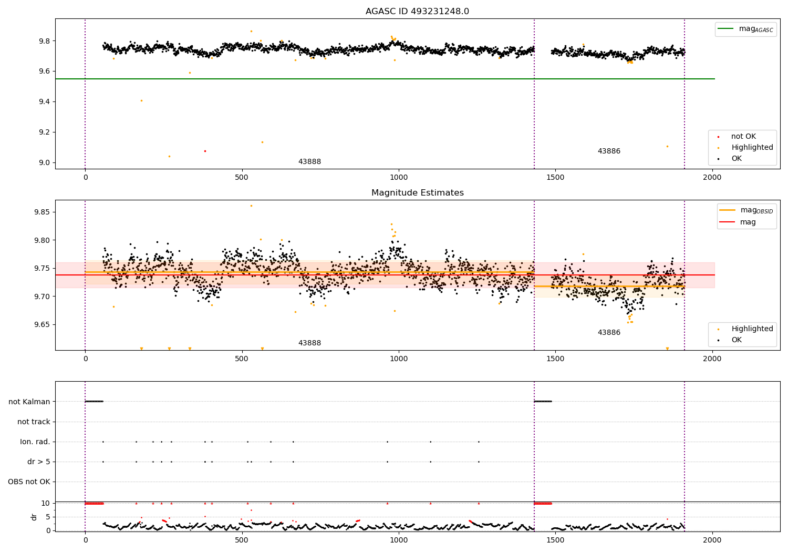Click the 43886 label in the top panel

609,151
